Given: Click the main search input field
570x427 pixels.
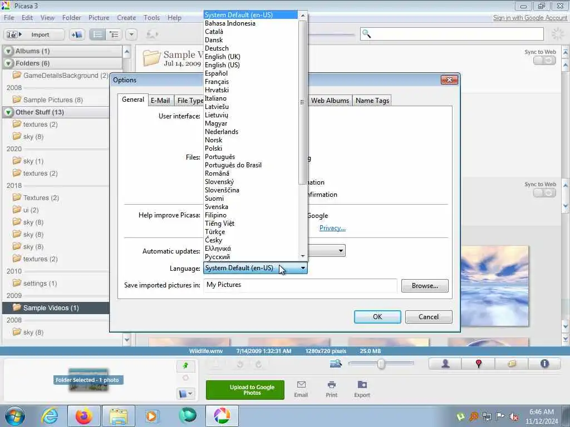Looking at the screenshot, I should 452,34.
